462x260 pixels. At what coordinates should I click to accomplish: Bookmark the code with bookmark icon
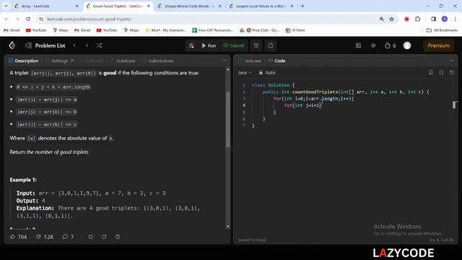[x=431, y=72]
